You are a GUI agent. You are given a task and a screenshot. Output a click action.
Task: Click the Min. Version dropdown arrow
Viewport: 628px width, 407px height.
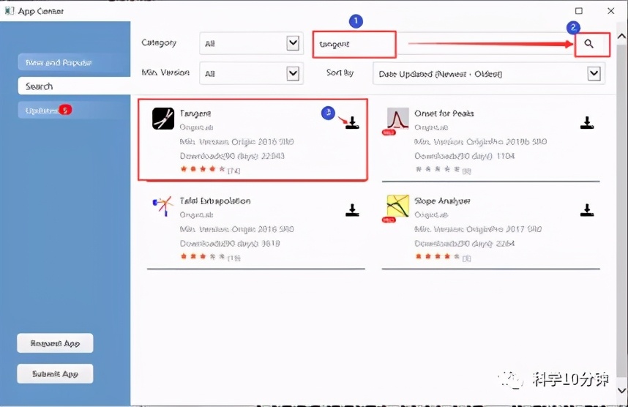pyautogui.click(x=293, y=73)
